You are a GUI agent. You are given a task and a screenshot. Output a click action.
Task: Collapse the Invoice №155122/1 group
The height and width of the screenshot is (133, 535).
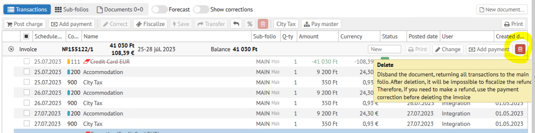click(11, 49)
